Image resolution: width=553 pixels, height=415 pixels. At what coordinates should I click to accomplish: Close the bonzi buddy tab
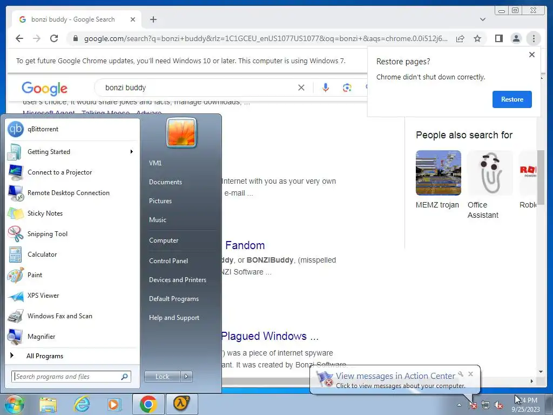pos(133,19)
